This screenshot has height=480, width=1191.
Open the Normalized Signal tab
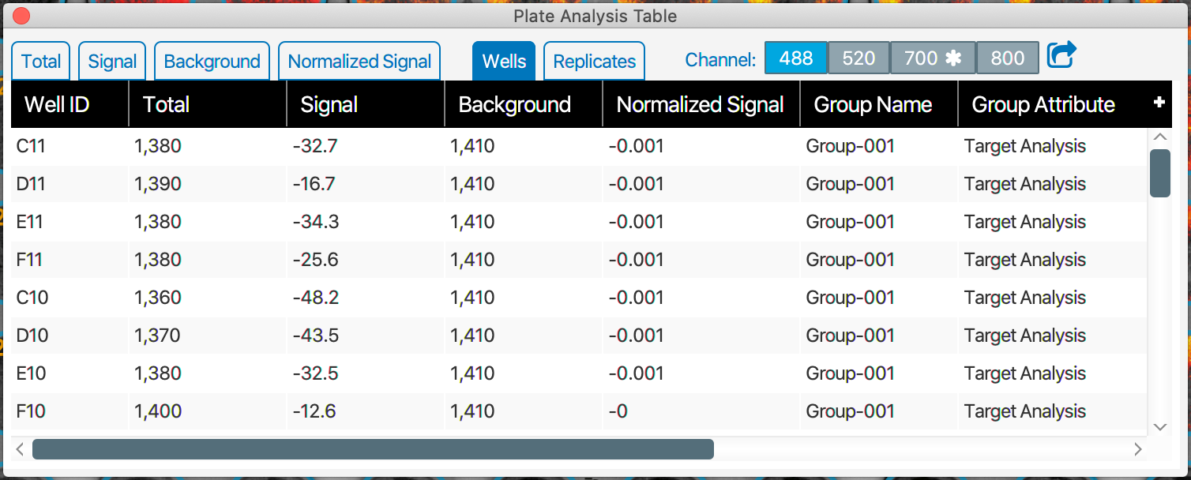click(x=359, y=62)
